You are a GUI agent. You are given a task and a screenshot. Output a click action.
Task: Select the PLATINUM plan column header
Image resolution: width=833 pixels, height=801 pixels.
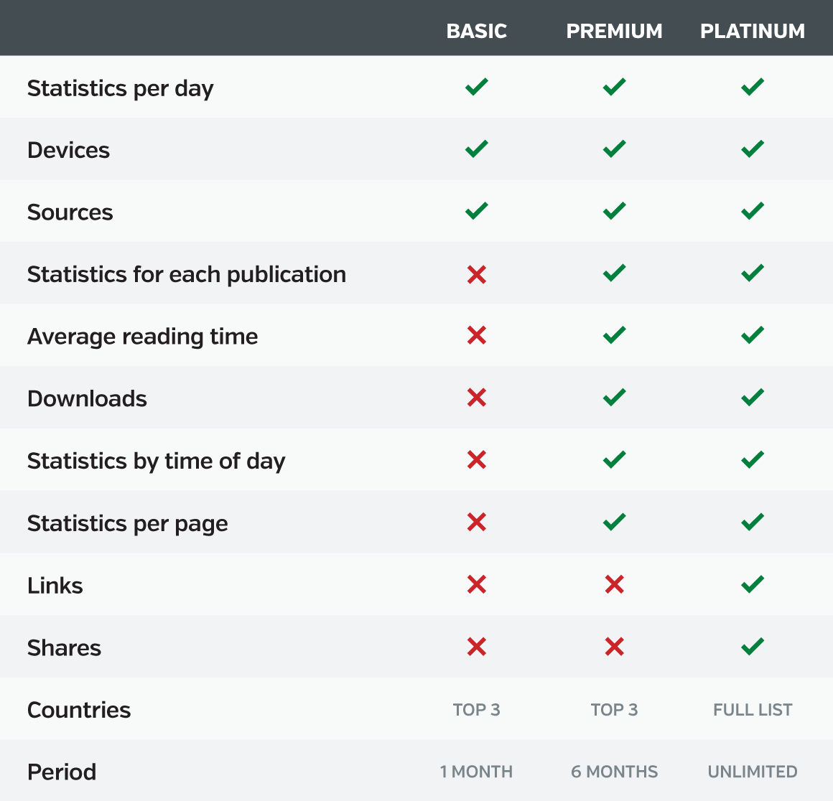[753, 32]
